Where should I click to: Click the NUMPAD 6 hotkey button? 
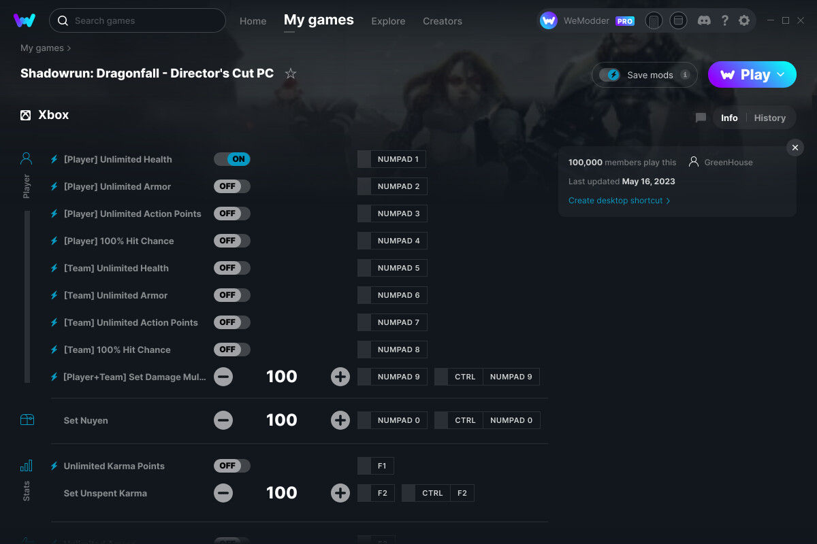[392, 295]
